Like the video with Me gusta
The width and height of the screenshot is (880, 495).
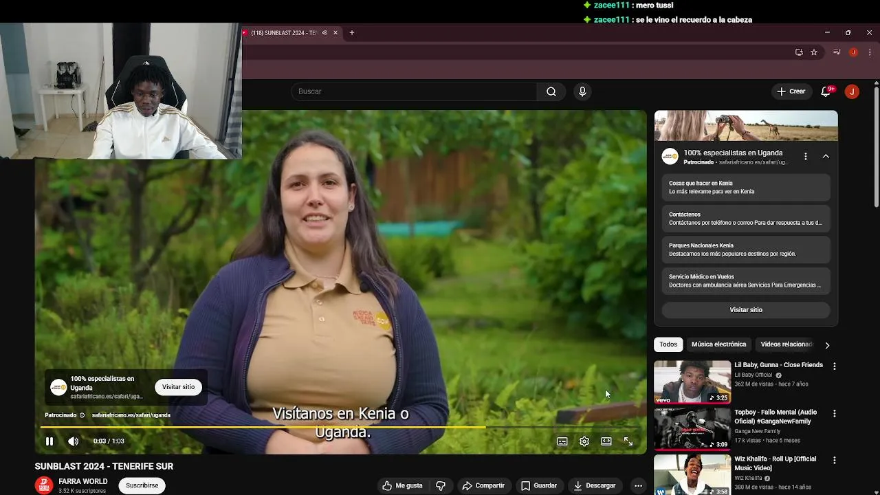403,485
